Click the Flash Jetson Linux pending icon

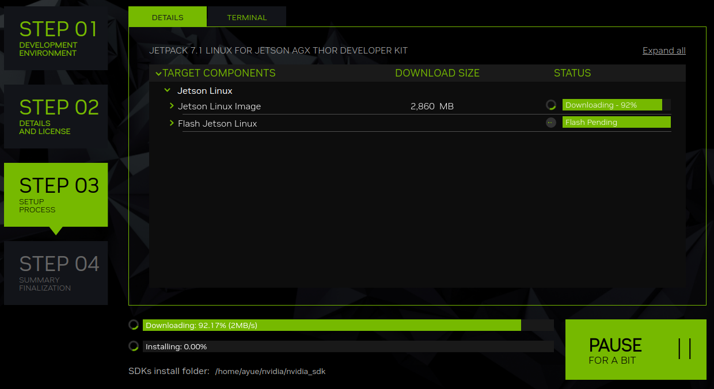(551, 123)
